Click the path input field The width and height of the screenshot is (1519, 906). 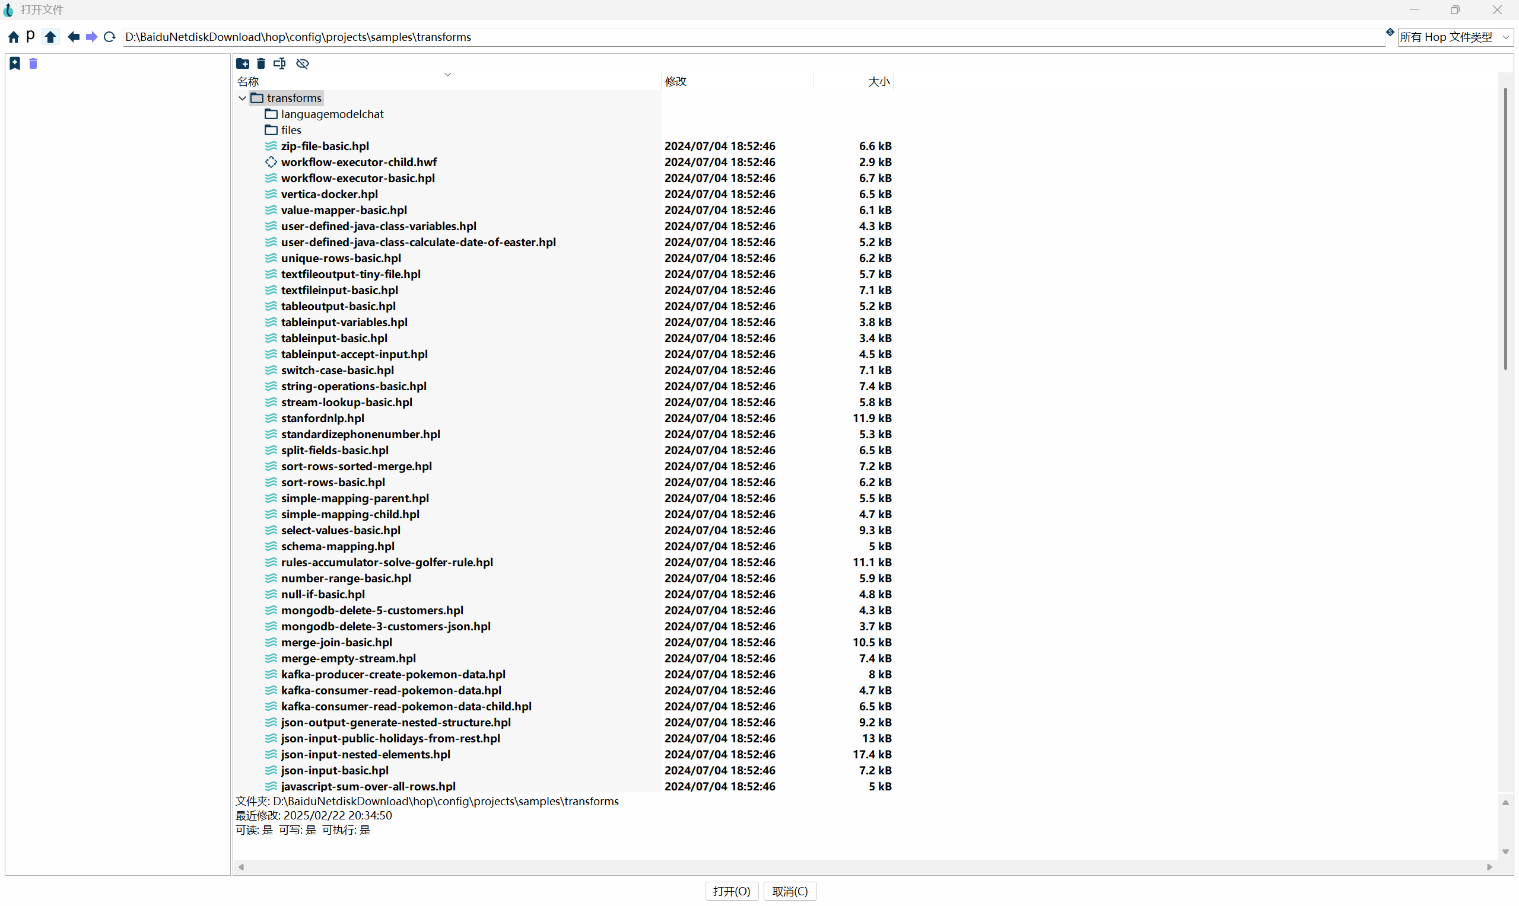click(733, 37)
